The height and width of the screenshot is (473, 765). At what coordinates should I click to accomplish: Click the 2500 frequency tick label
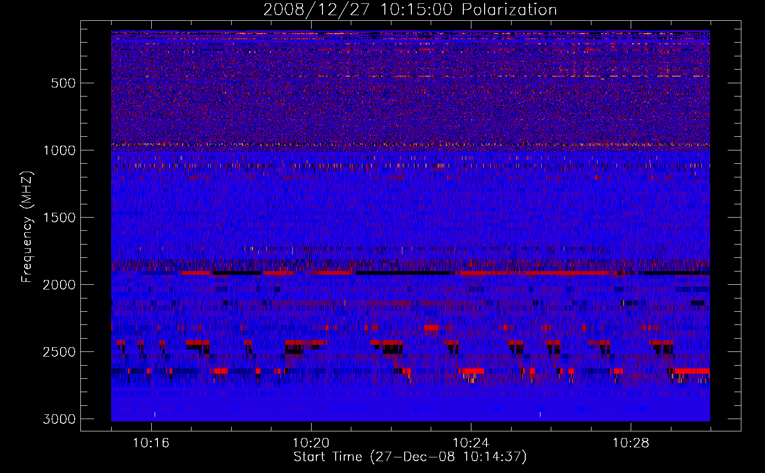click(59, 352)
